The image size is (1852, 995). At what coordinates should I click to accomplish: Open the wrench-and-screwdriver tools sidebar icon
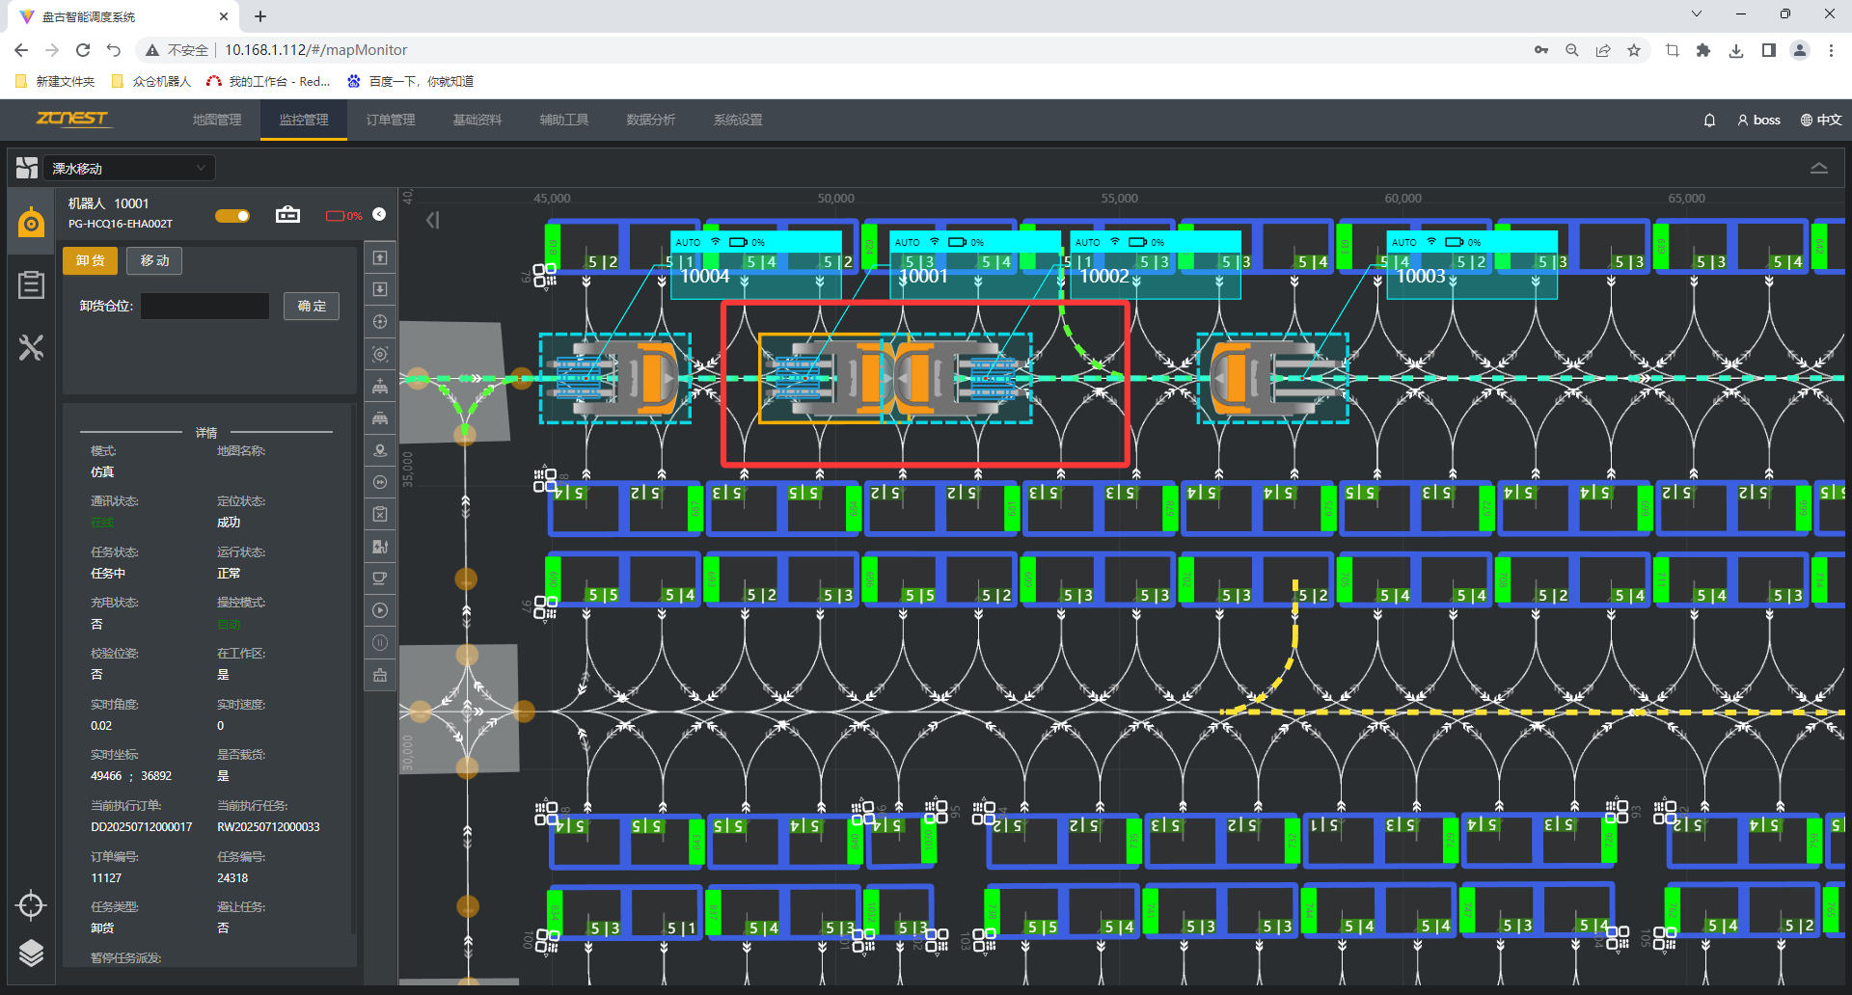pyautogui.click(x=31, y=347)
